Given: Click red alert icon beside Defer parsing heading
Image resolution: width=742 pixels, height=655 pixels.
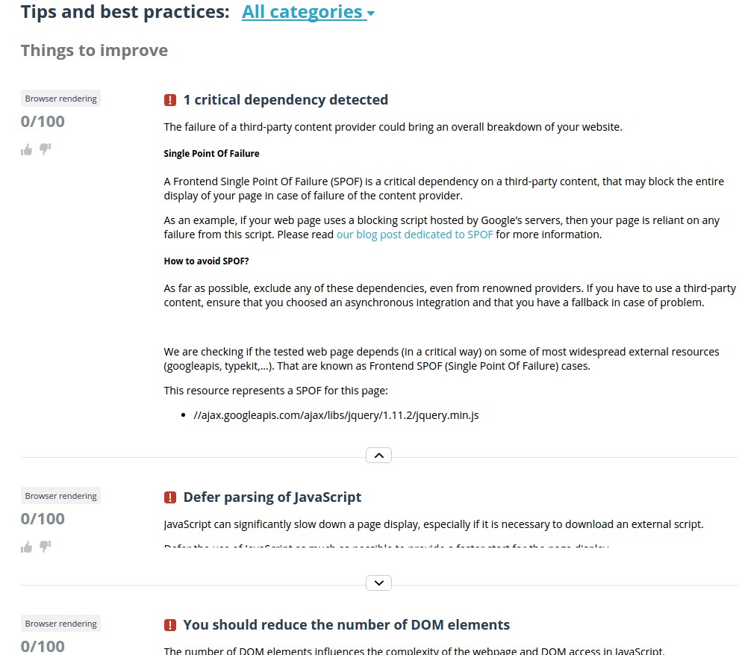Looking at the screenshot, I should click(170, 497).
